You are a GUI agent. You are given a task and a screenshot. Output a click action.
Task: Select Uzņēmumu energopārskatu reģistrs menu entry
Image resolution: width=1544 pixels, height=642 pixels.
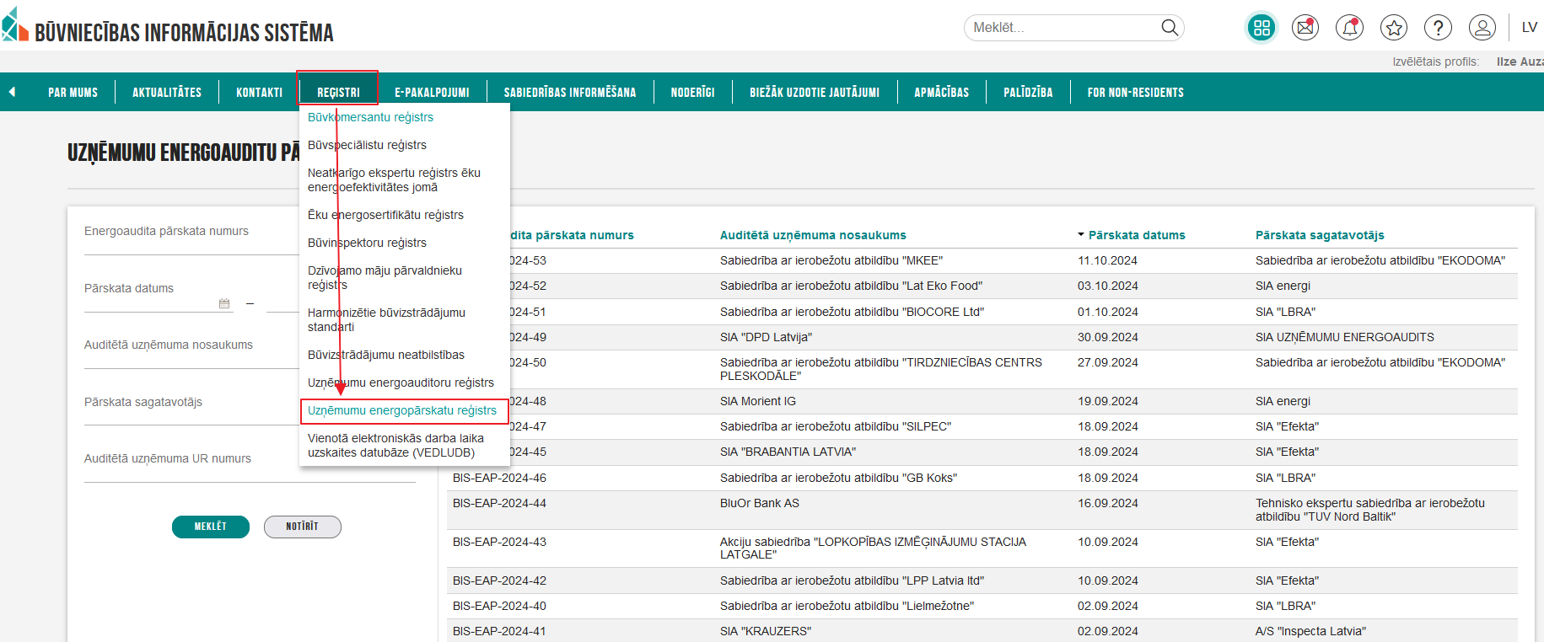(402, 410)
